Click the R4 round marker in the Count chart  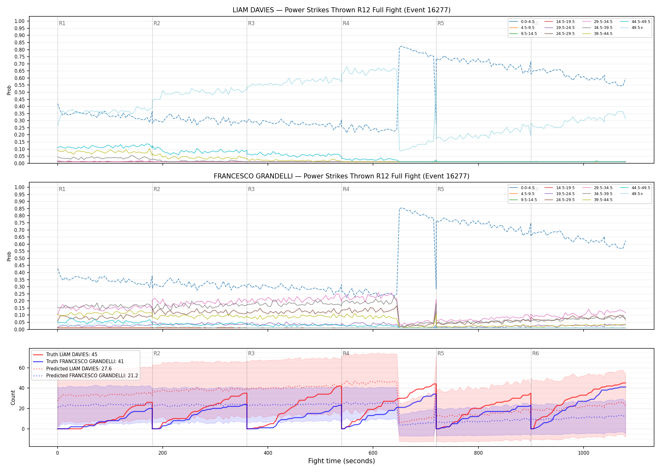[346, 353]
